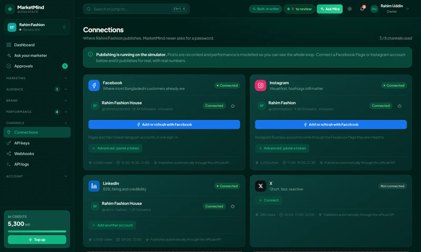
Task: Click the LinkedIn channel icon
Action: coord(94,186)
